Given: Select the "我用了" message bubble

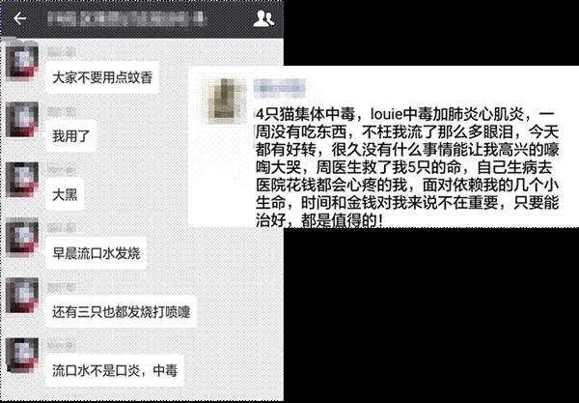Looking at the screenshot, I should coord(70,136).
